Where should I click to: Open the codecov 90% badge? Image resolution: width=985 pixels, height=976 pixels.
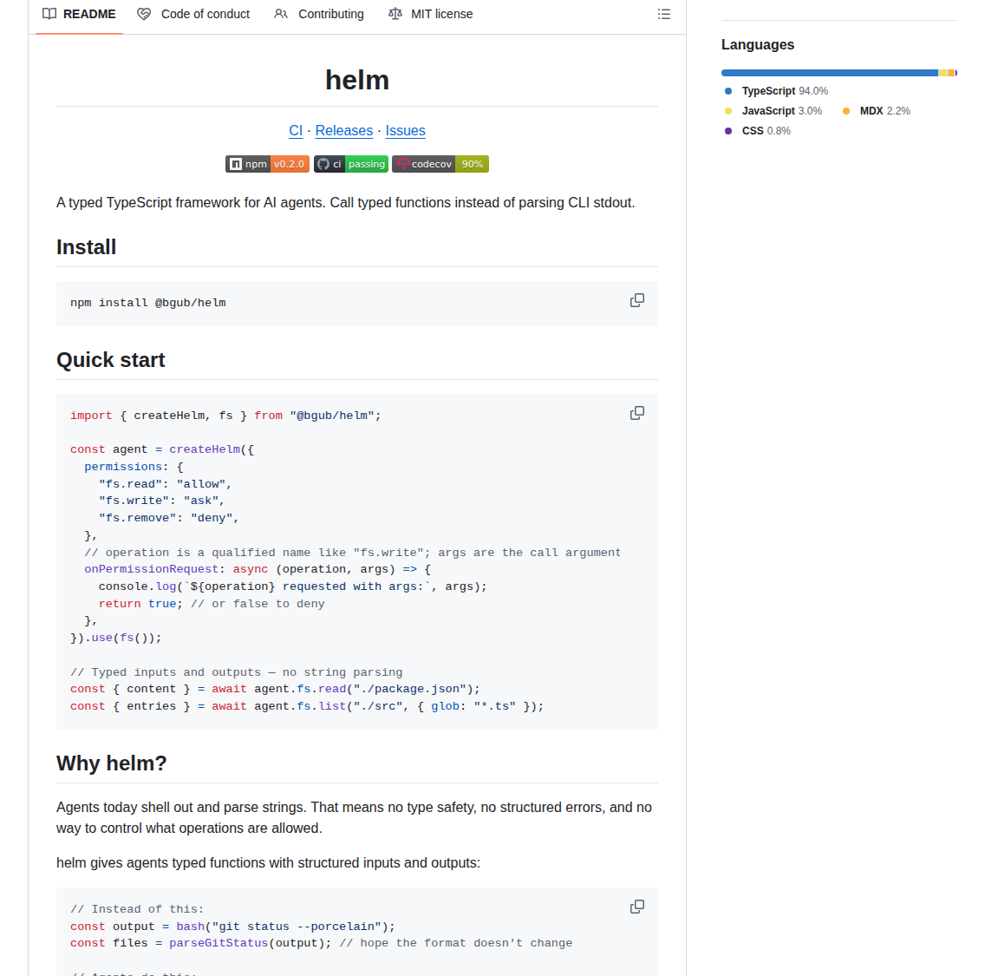point(440,164)
